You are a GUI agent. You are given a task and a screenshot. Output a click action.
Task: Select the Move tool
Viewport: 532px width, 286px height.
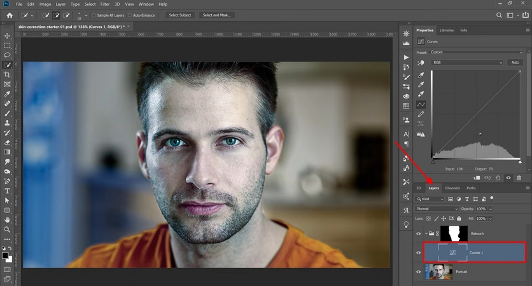click(7, 37)
